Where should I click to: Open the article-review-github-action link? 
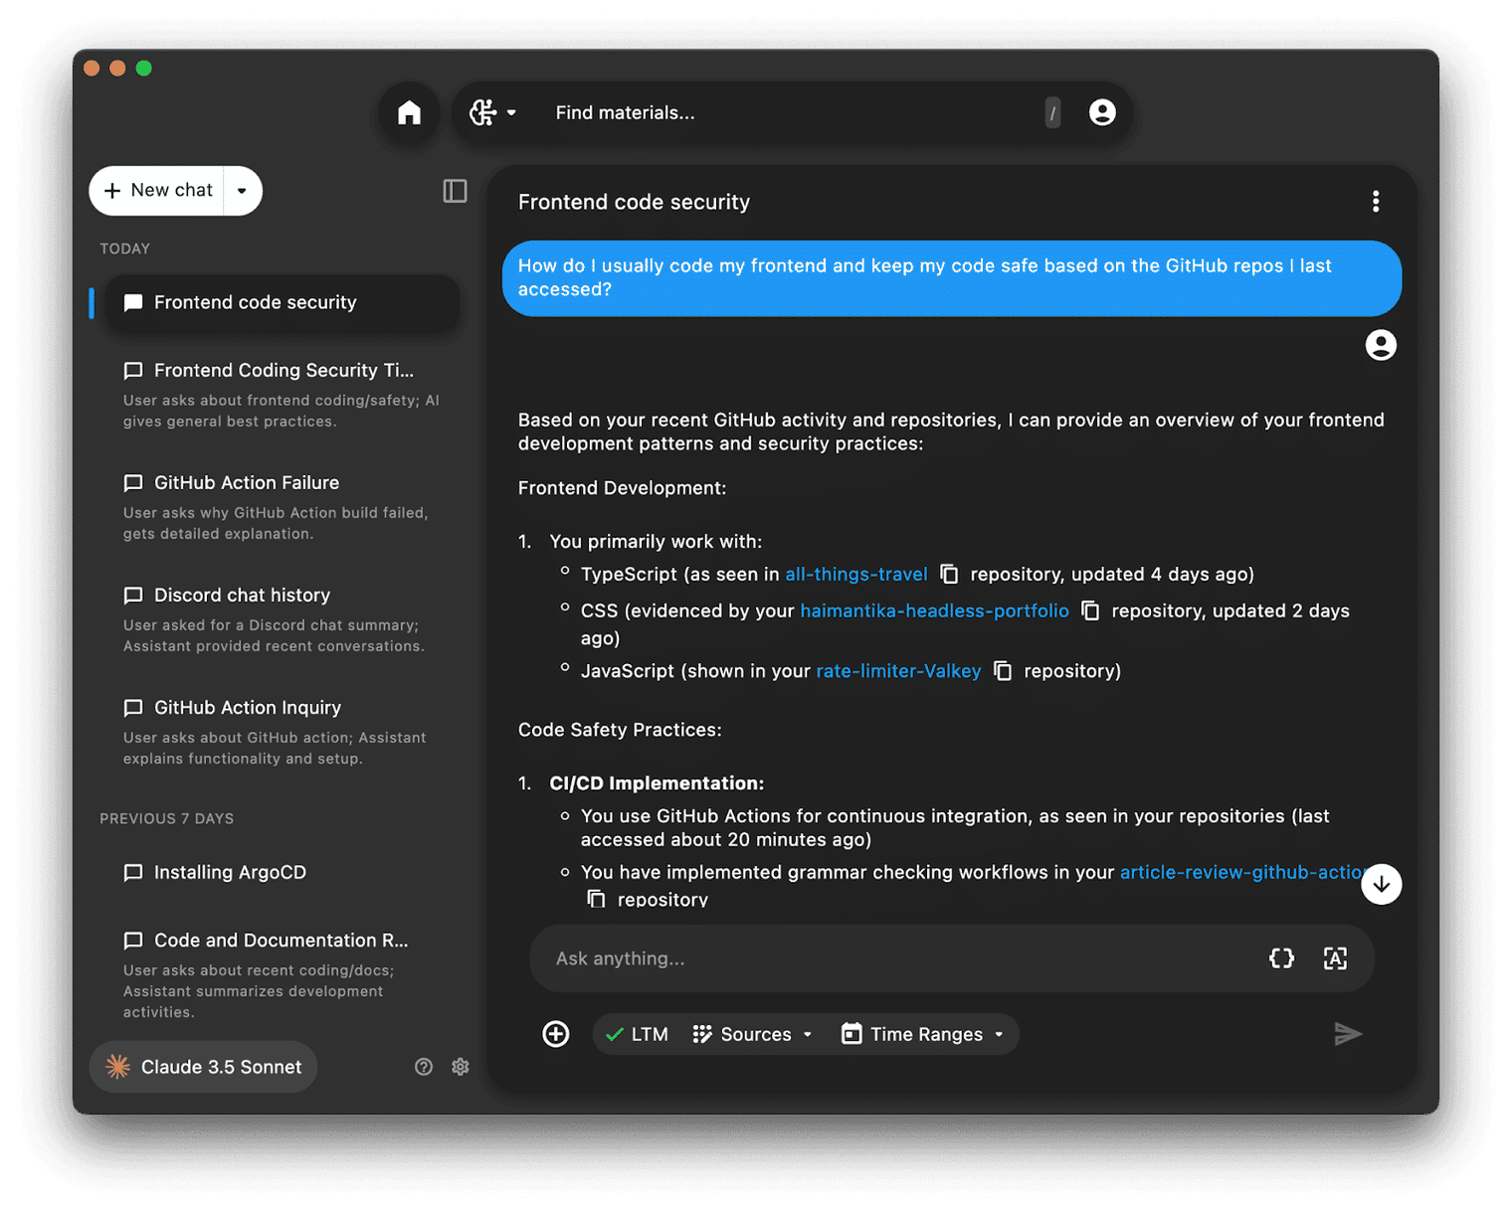[1243, 873]
